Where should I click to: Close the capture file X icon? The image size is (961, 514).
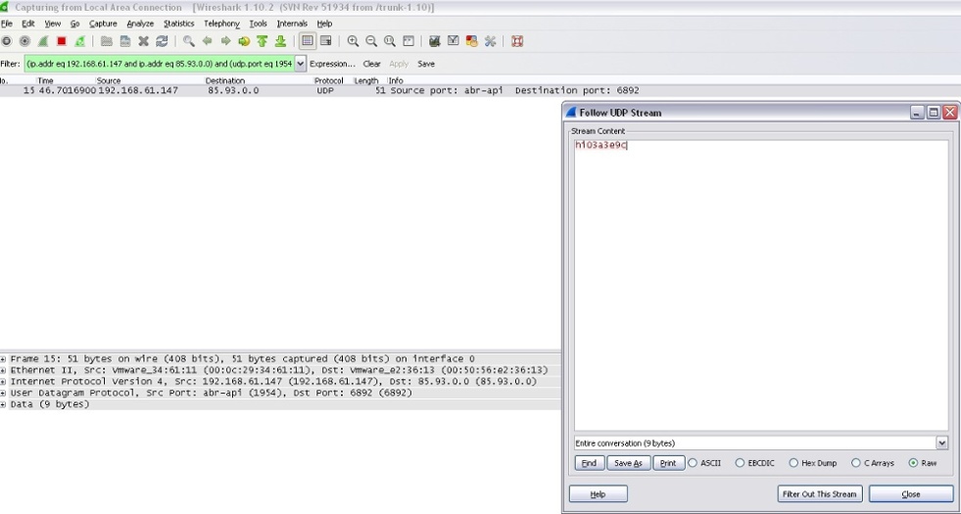[143, 41]
